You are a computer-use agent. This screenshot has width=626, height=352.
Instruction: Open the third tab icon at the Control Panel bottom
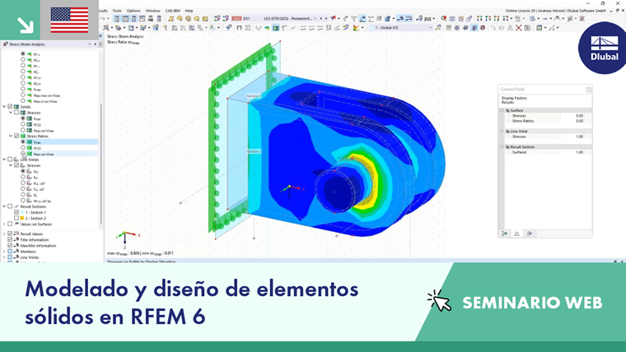(530, 234)
